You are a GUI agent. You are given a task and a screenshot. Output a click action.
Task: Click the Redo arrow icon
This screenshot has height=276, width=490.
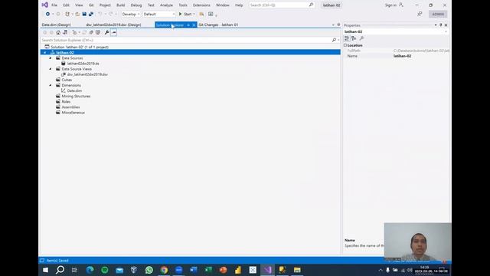pyautogui.click(x=110, y=14)
